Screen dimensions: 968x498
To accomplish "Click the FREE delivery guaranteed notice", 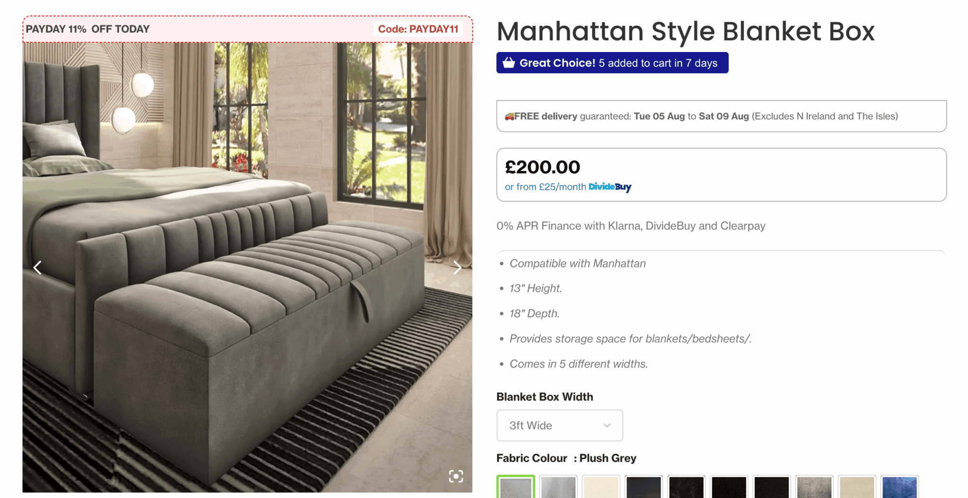I will [721, 116].
